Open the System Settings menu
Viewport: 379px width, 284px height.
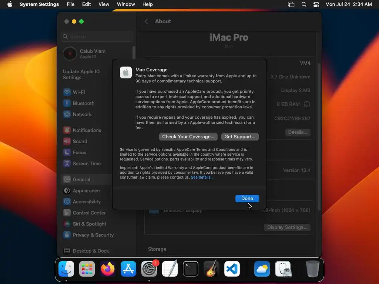coord(39,4)
